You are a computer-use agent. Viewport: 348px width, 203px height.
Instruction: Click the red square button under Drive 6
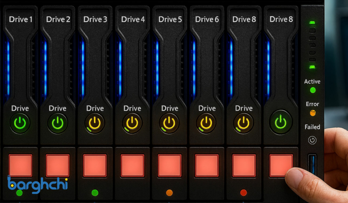(207, 166)
